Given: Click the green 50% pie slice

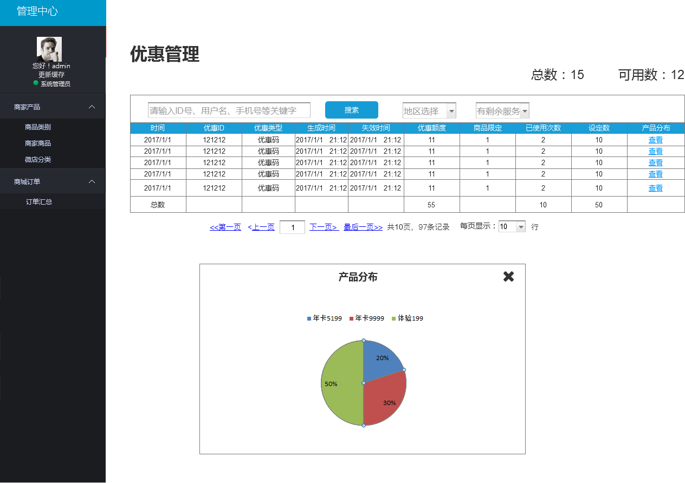Looking at the screenshot, I should (x=341, y=383).
